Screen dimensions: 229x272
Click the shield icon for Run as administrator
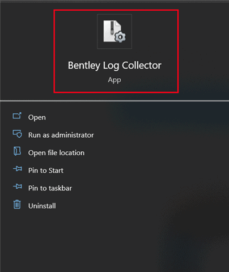17,134
